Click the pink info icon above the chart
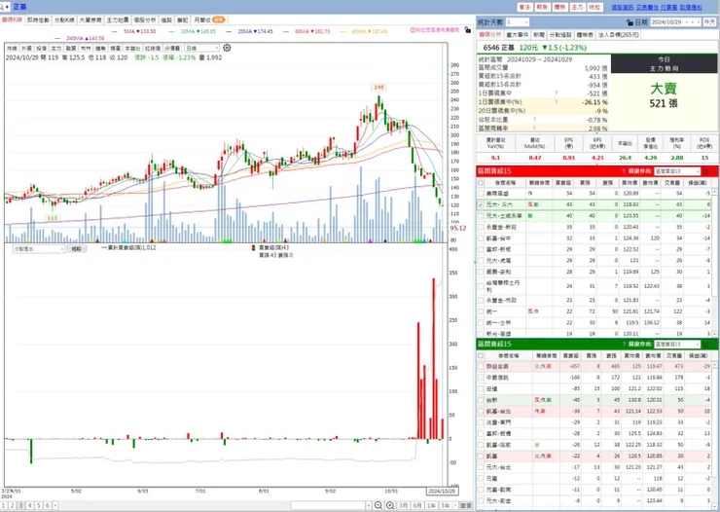 413,30
